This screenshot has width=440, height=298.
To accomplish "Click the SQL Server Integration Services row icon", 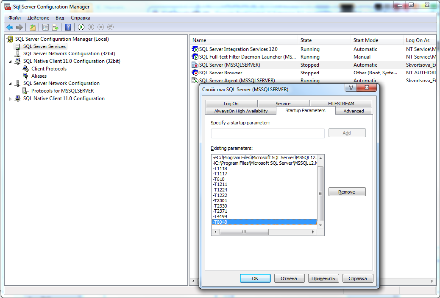I will coord(195,49).
